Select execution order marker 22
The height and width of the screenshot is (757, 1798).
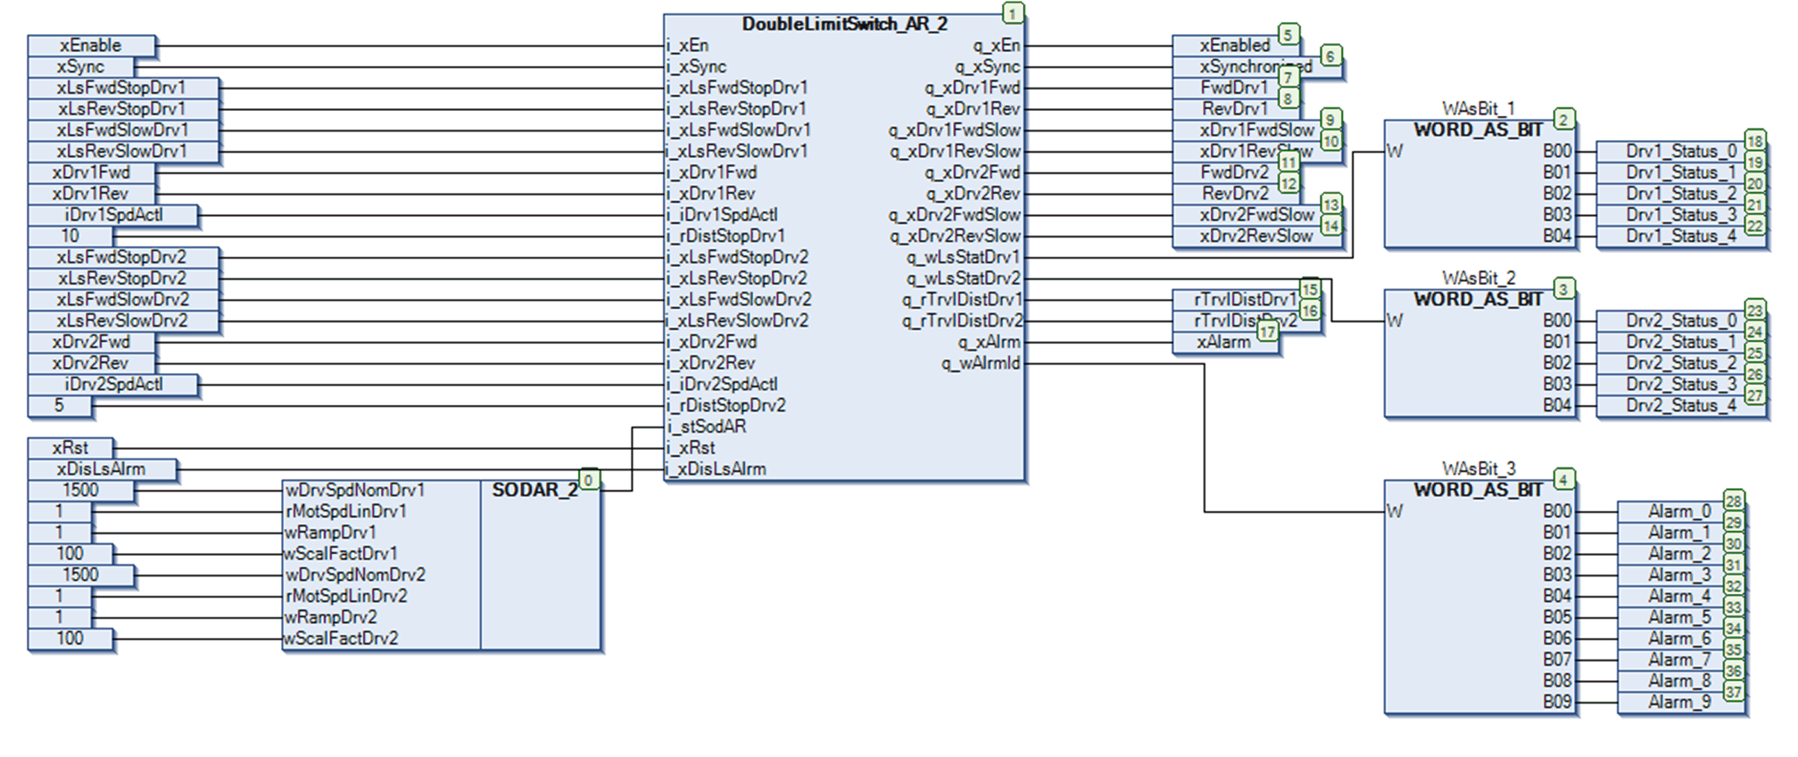coord(1756,225)
